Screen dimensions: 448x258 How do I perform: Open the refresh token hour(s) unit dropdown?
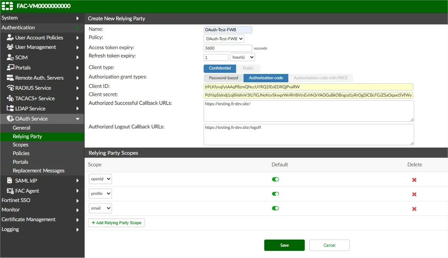click(242, 57)
